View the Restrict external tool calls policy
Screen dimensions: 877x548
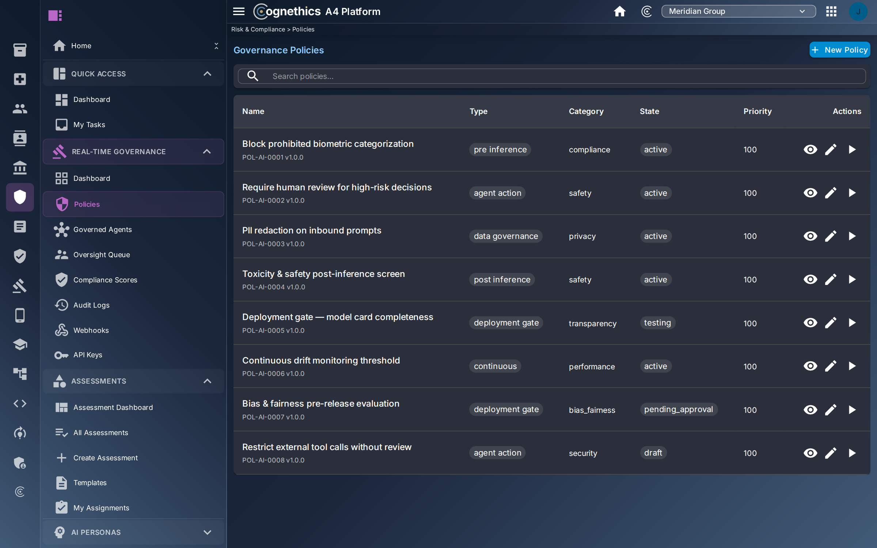point(810,453)
